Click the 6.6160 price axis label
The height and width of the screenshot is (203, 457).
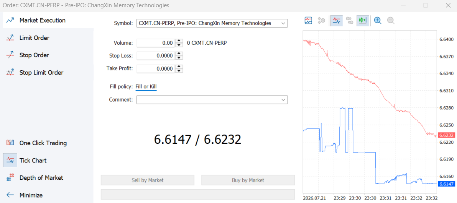[x=446, y=177]
